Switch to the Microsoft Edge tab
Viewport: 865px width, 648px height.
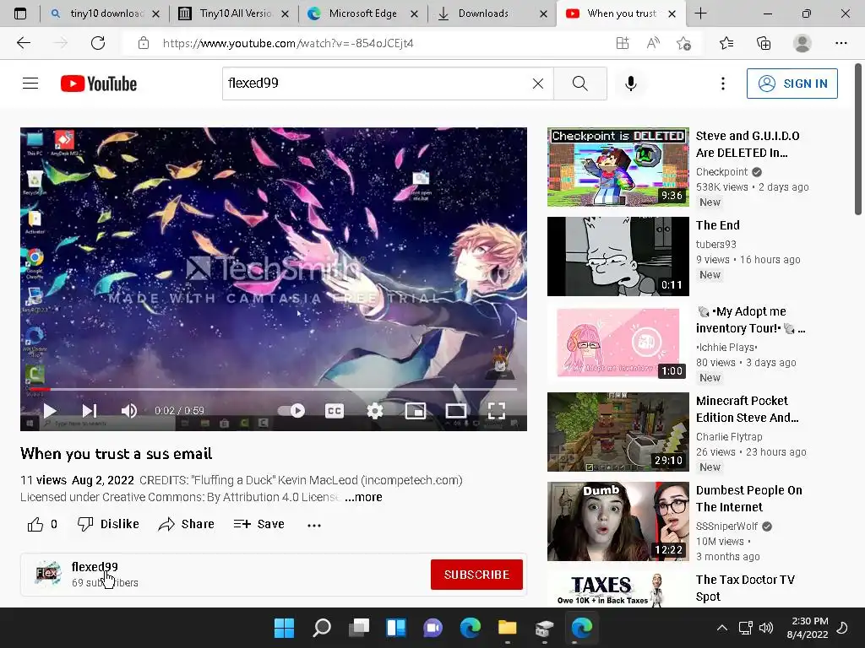(363, 13)
